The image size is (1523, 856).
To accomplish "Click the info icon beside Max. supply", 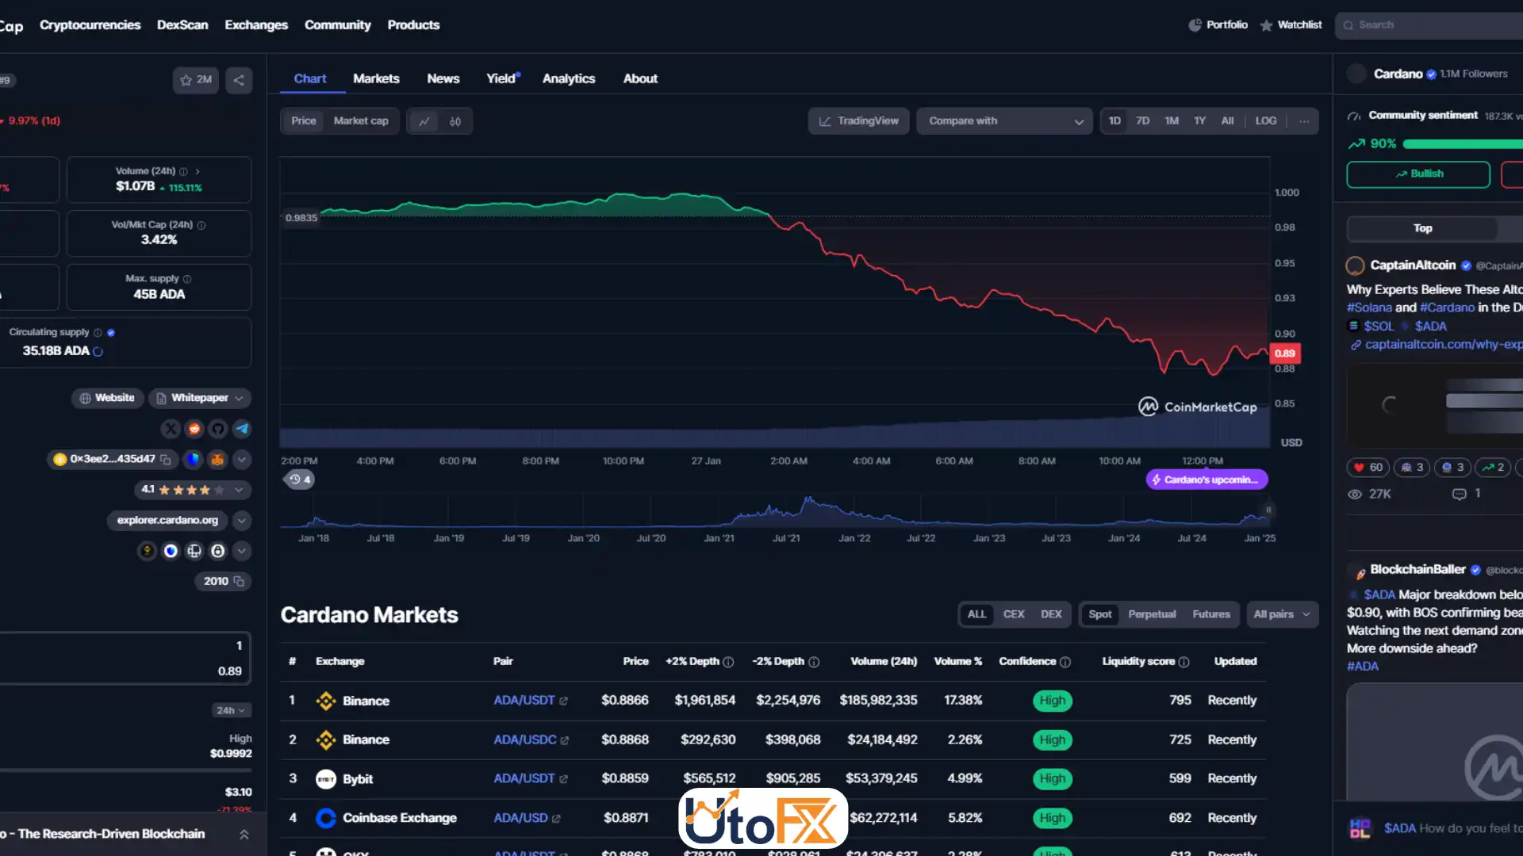I will tap(187, 279).
